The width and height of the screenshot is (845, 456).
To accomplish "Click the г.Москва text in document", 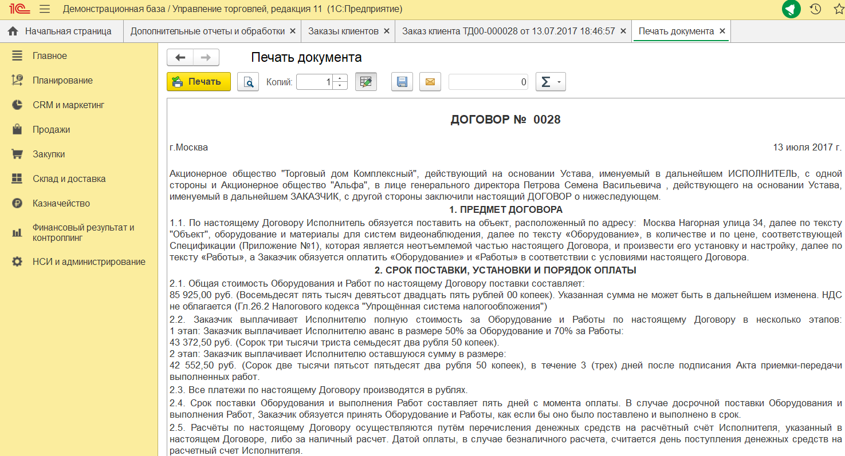I will click(x=189, y=147).
